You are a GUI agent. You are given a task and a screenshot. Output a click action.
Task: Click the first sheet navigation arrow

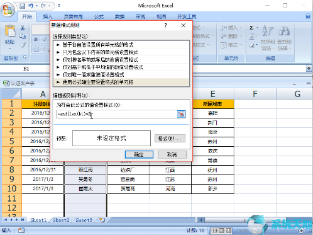[x=6, y=220]
